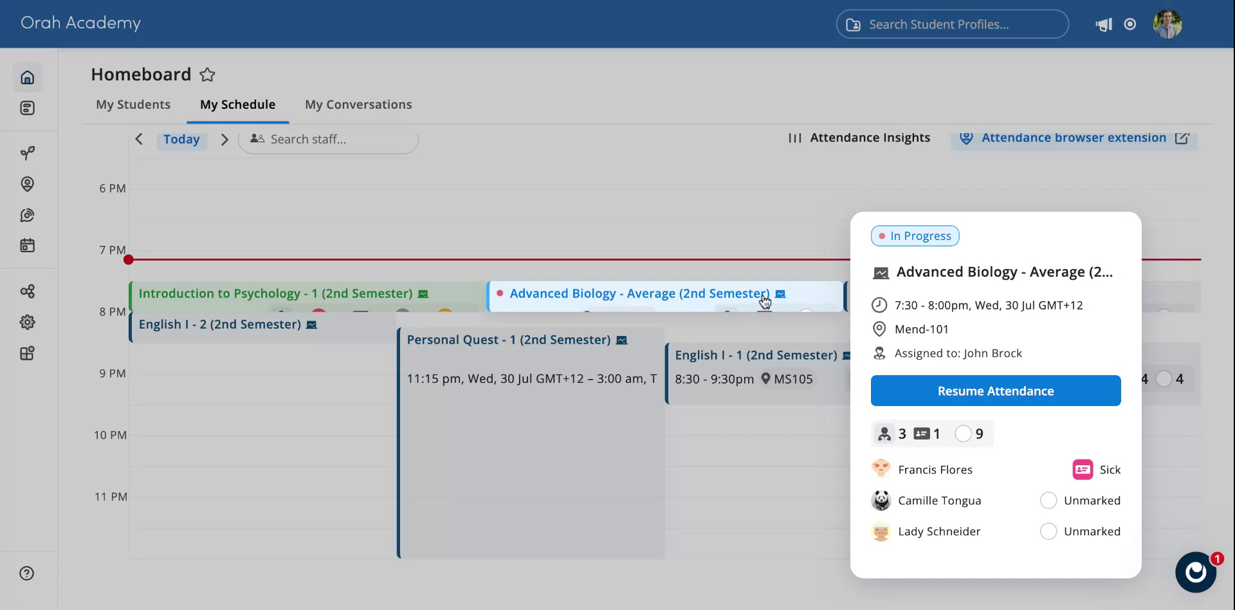Open the user profile avatar
This screenshot has height=610, width=1235.
click(x=1167, y=24)
